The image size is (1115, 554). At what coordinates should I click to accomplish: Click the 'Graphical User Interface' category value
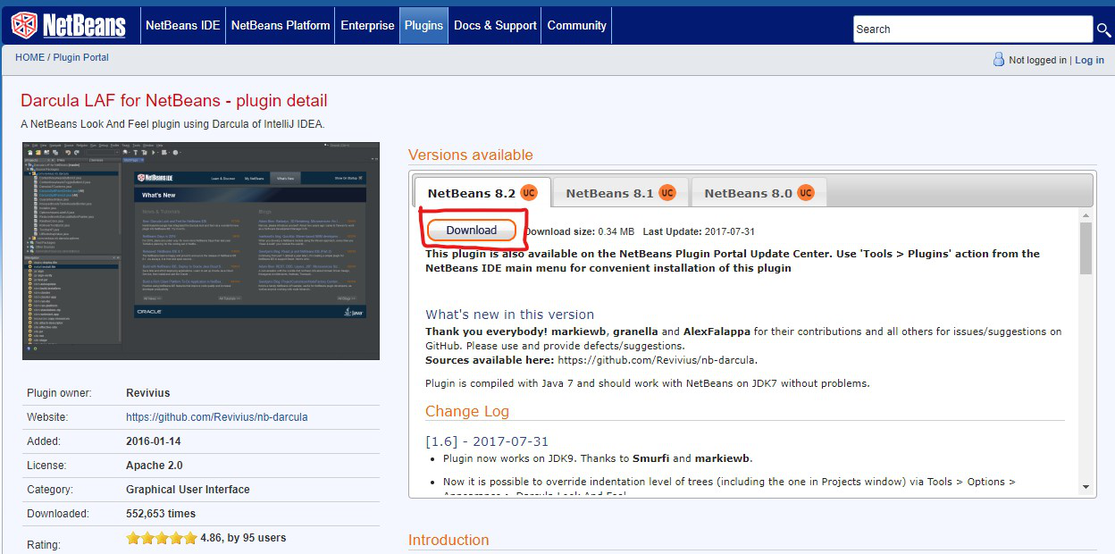point(188,489)
